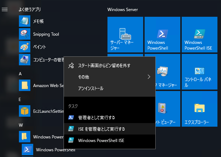Image resolution: width=221 pixels, height=157 pixels.
Task: Open the サーバー マネージャー tile
Action: 125,35
